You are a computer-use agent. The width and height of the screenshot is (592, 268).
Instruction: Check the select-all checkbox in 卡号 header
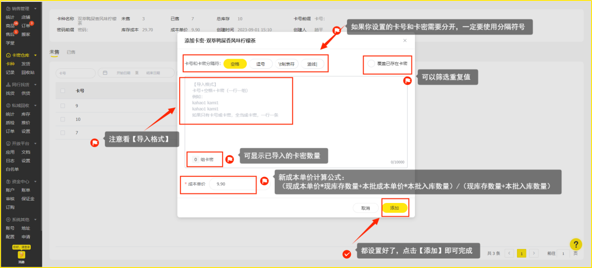(63, 91)
